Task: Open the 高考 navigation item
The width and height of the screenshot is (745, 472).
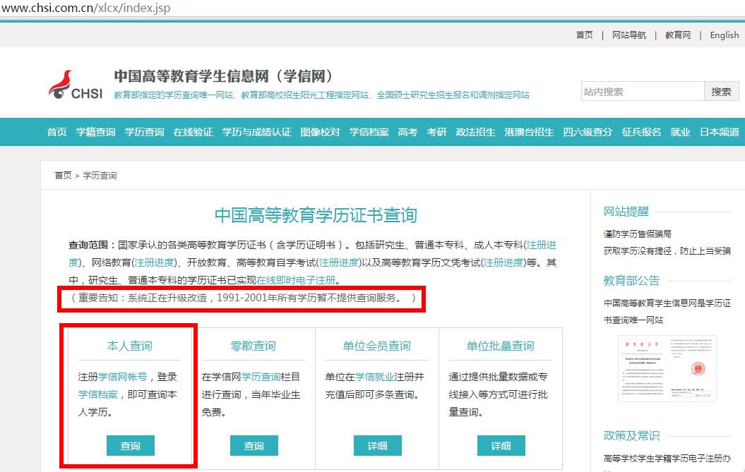Action: [x=407, y=132]
